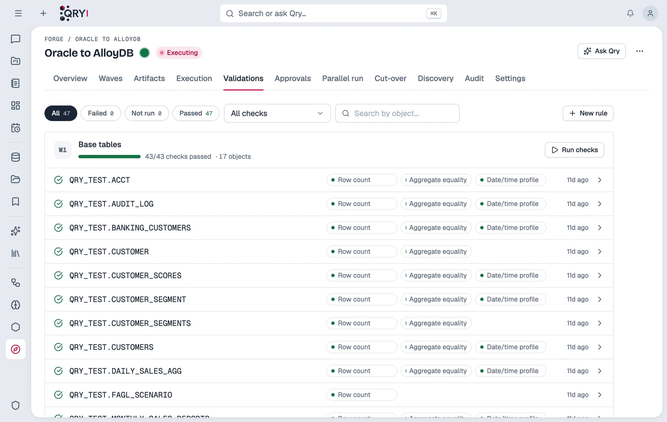Screen dimensions: 667x422
Task: Open the folder-chart sidebar icon
Action: (x=16, y=61)
